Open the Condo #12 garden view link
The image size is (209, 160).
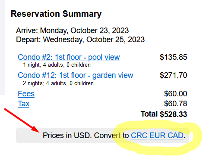pyautogui.click(x=76, y=75)
